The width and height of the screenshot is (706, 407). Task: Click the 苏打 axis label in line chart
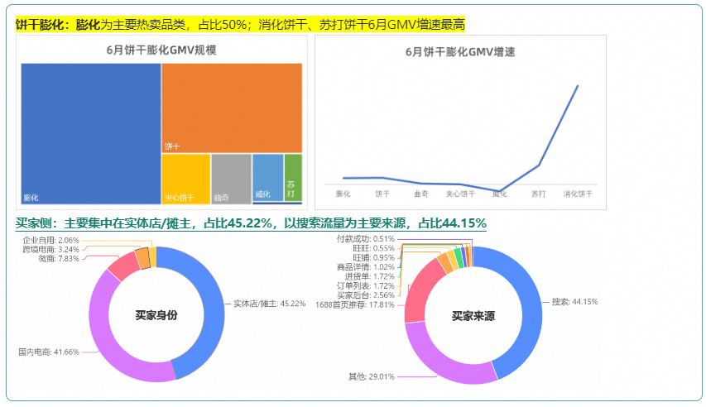(539, 194)
